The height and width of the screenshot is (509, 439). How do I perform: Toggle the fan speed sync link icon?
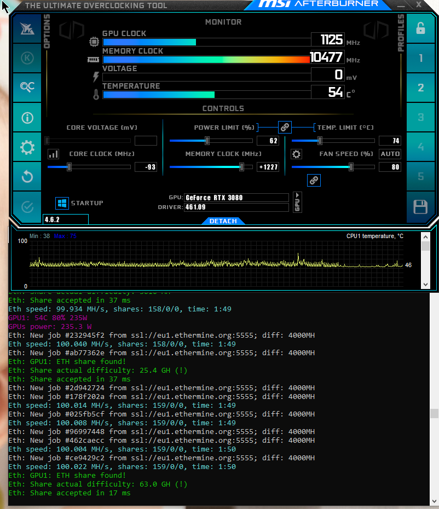(314, 180)
